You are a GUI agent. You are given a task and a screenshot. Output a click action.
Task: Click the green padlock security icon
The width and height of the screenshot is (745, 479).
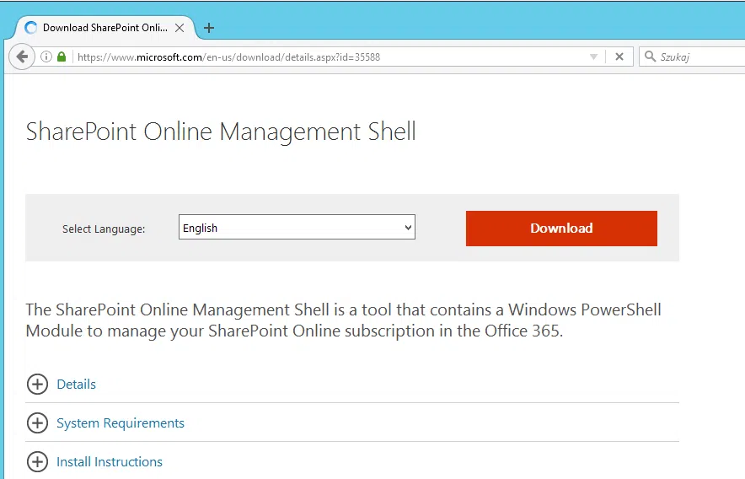click(x=62, y=57)
